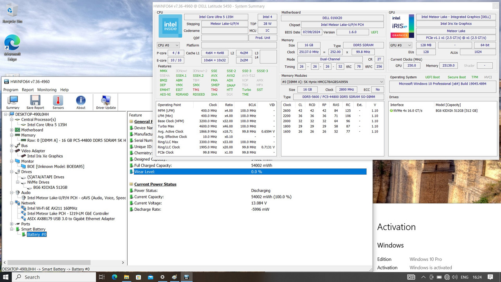Image resolution: width=501 pixels, height=282 pixels.
Task: Open the GPU #0 selector dropdown
Action: pyautogui.click(x=401, y=45)
